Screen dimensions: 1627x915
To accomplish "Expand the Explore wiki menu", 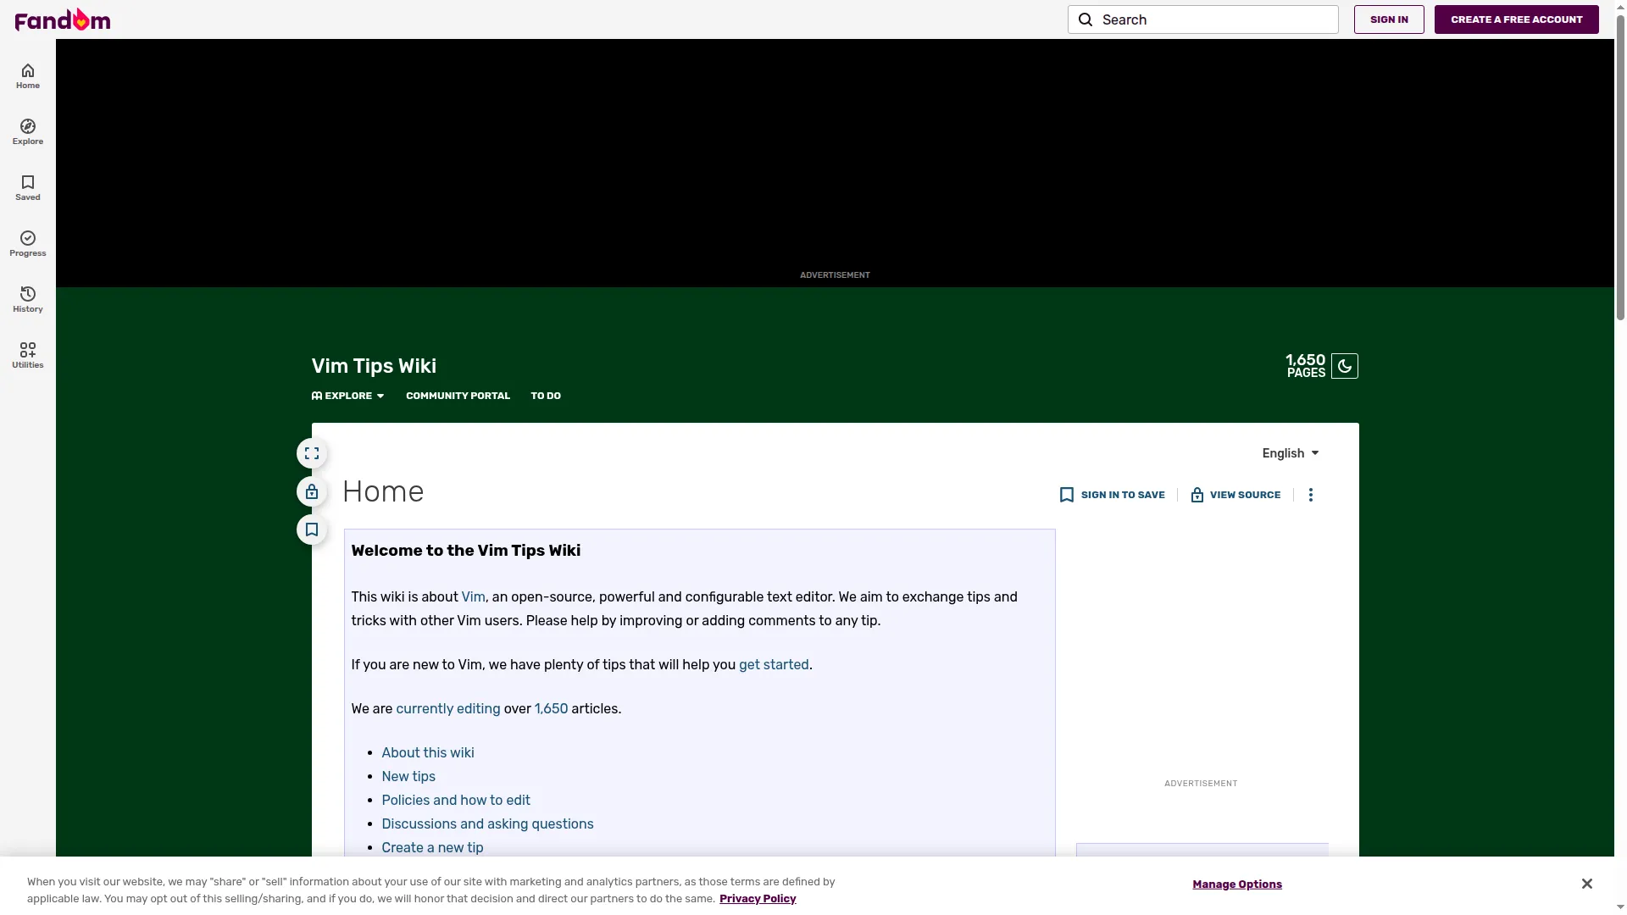I will (x=348, y=396).
